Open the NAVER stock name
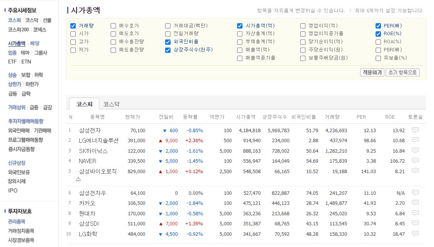This screenshot has width=434, height=247. pyautogui.click(x=87, y=161)
